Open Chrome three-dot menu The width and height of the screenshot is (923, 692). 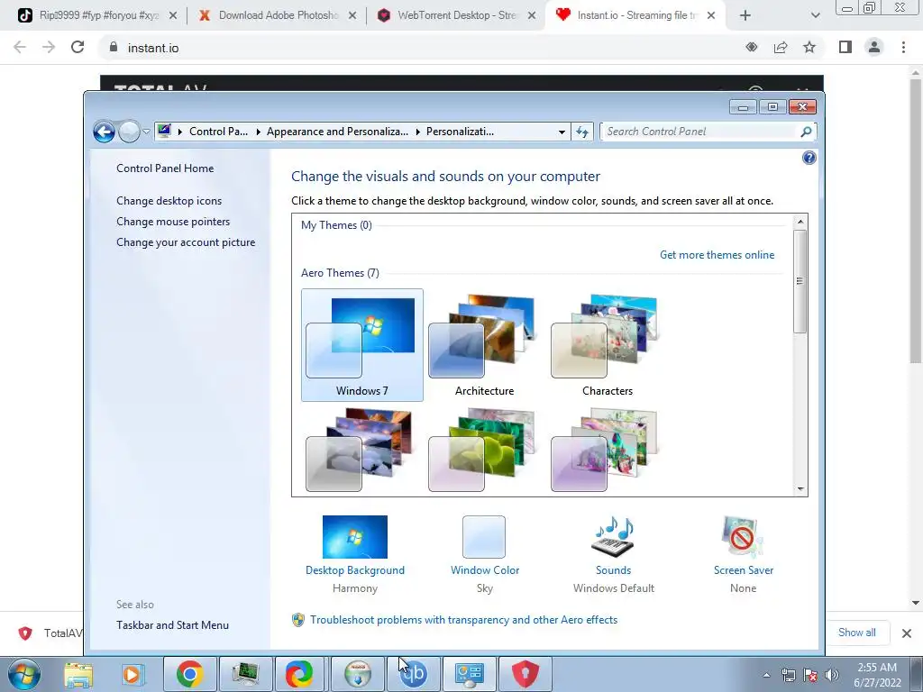(903, 47)
